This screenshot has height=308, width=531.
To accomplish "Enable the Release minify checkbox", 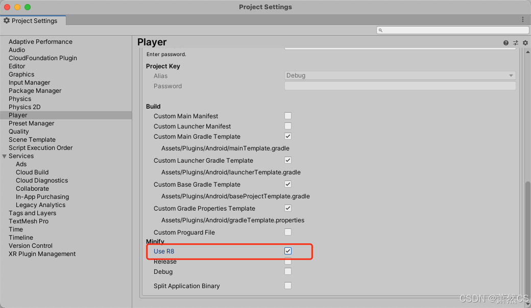I will click(288, 262).
